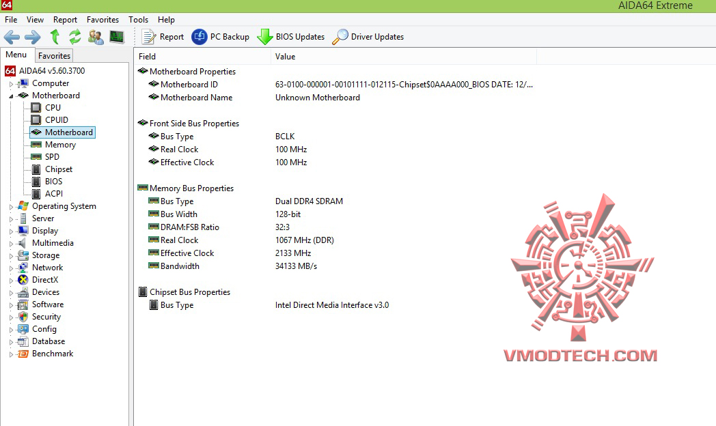Open the File menu

[x=11, y=20]
